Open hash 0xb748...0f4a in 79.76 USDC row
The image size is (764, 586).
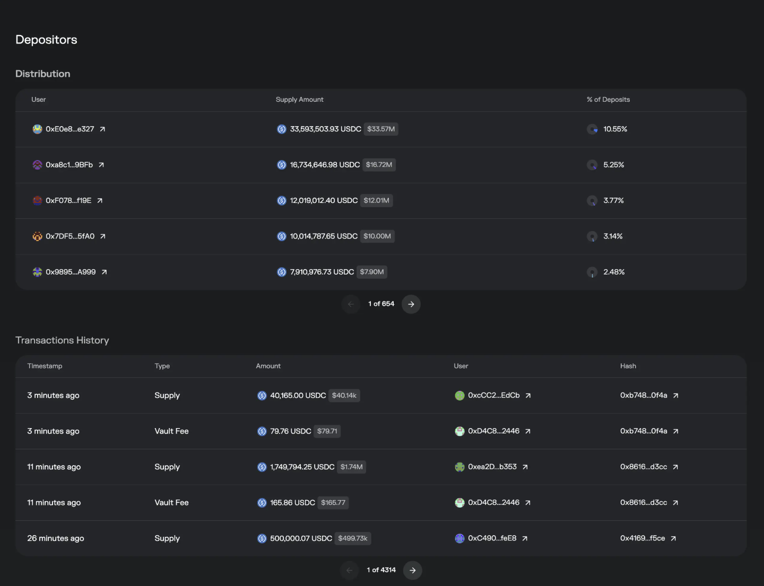point(649,431)
